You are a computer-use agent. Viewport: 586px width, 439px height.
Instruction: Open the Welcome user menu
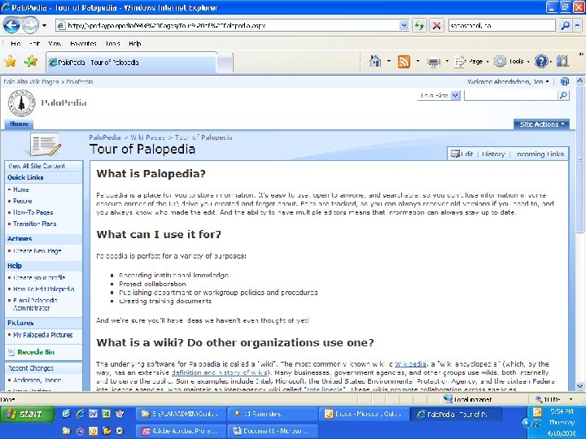click(x=508, y=81)
